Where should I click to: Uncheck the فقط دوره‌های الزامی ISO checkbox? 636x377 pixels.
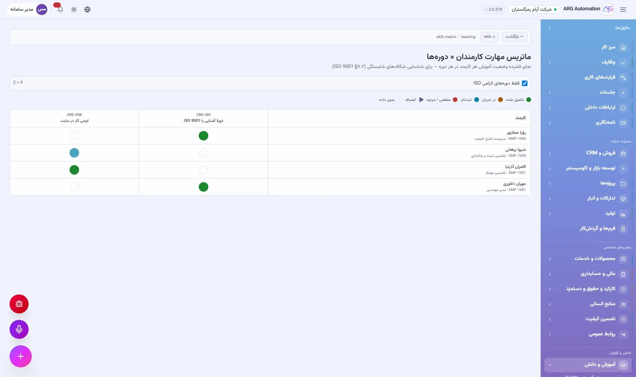point(525,83)
